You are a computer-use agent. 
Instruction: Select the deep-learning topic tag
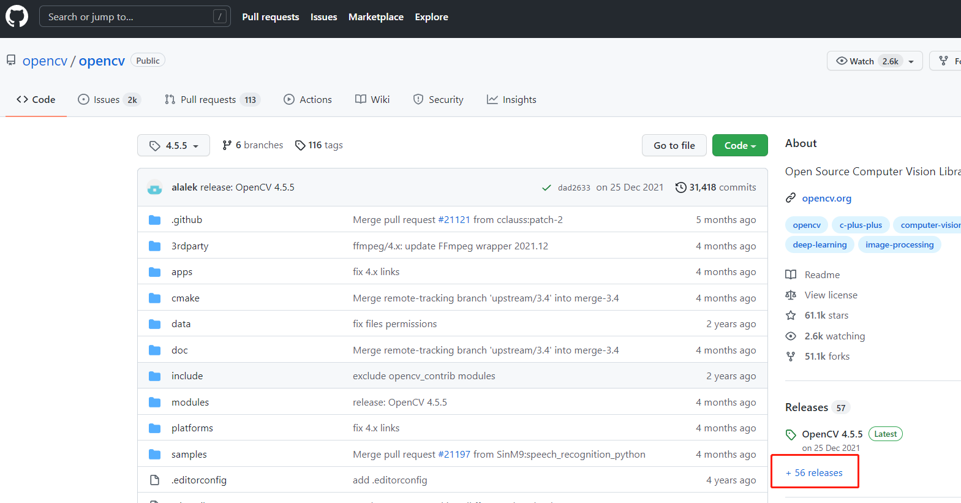point(820,245)
